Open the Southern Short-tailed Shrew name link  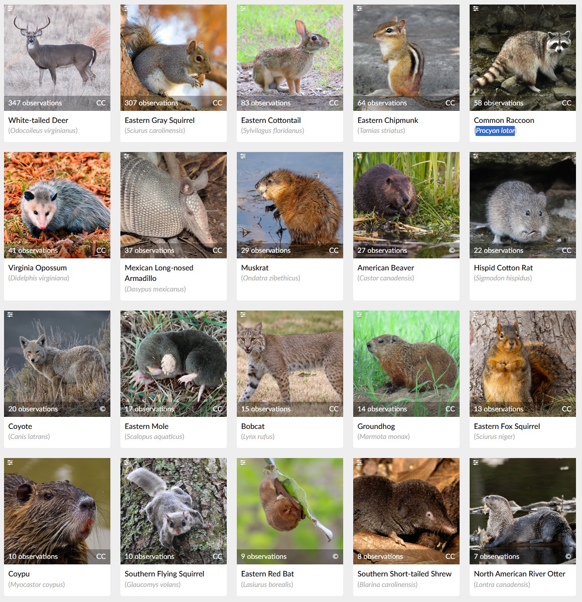click(x=404, y=574)
